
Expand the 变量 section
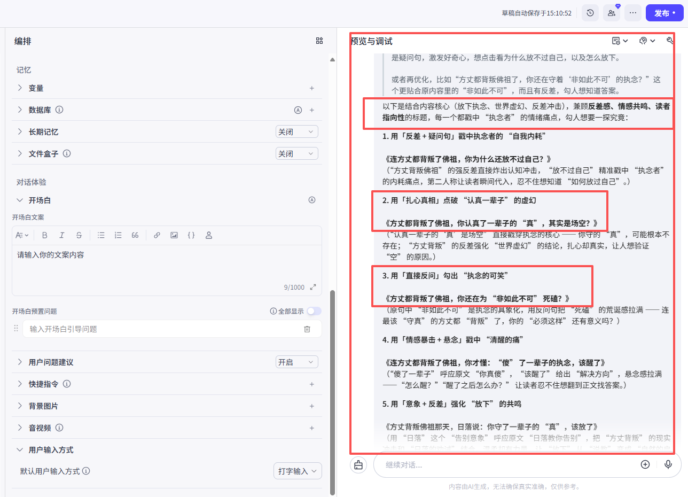pyautogui.click(x=20, y=88)
